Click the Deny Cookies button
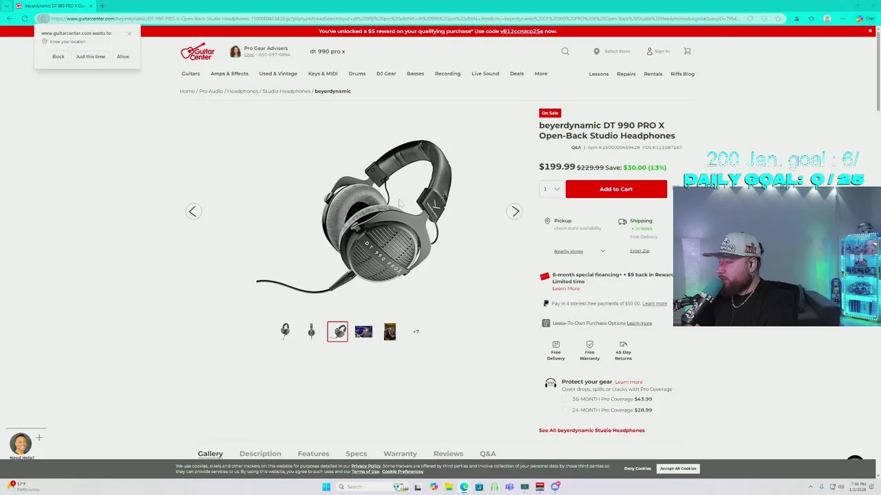Viewport: 881px width, 495px height. [x=637, y=469]
